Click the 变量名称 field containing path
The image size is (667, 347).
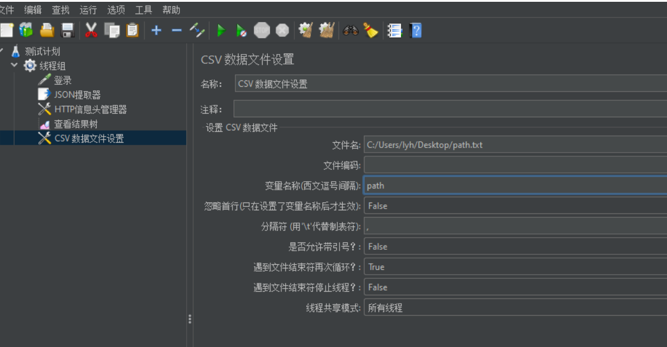[x=515, y=185]
